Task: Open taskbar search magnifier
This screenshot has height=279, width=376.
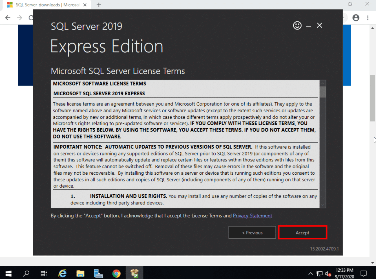Action: pos(26,273)
